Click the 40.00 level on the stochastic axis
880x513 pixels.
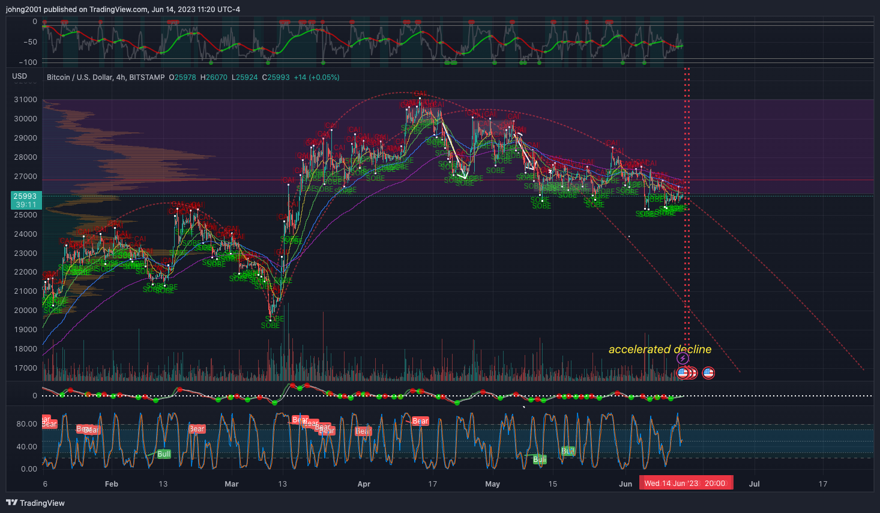(26, 447)
